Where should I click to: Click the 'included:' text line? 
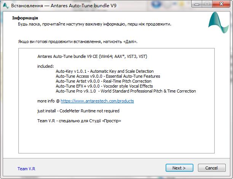(x=45, y=66)
